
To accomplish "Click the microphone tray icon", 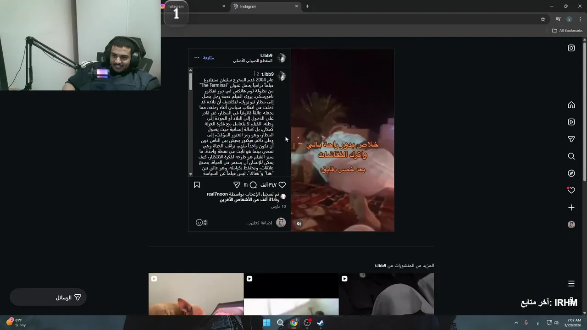I will pos(526,323).
